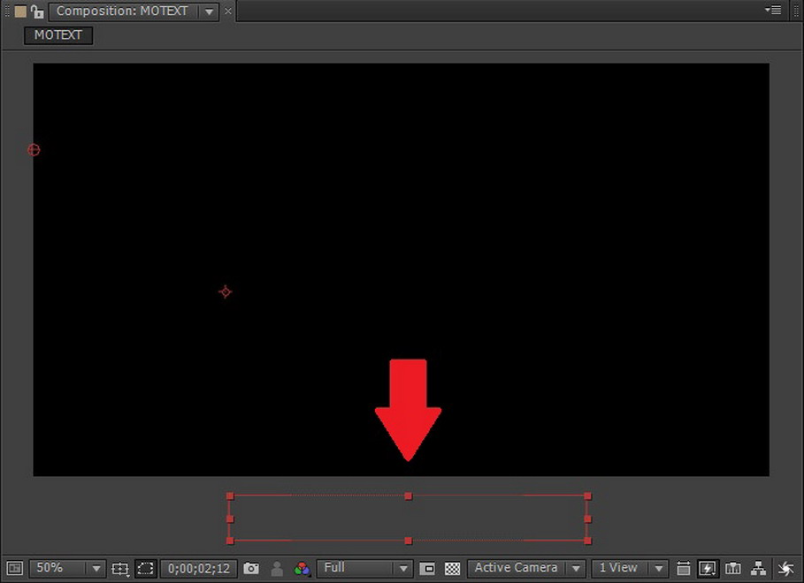
Task: Click right-middle handle of text bounding box
Action: pyautogui.click(x=587, y=519)
